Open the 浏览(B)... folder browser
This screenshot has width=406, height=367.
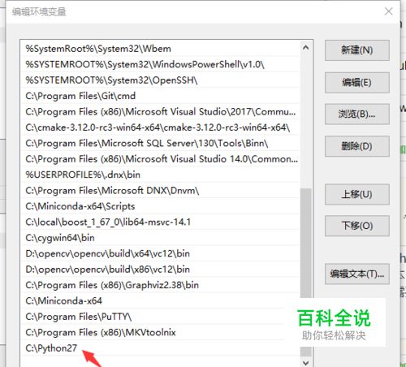[x=357, y=114]
